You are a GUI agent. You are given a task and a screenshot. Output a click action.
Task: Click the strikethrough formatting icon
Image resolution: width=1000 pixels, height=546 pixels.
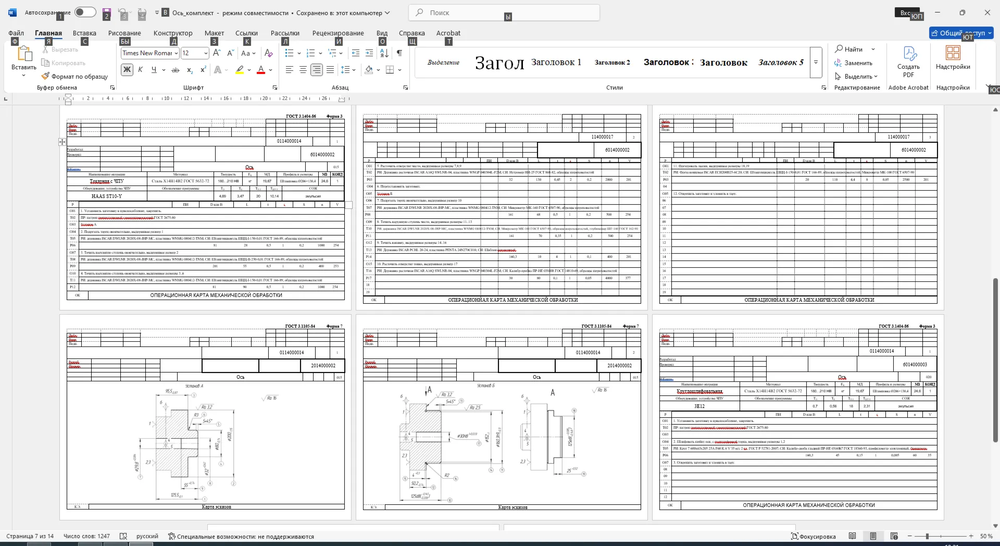[x=176, y=70]
